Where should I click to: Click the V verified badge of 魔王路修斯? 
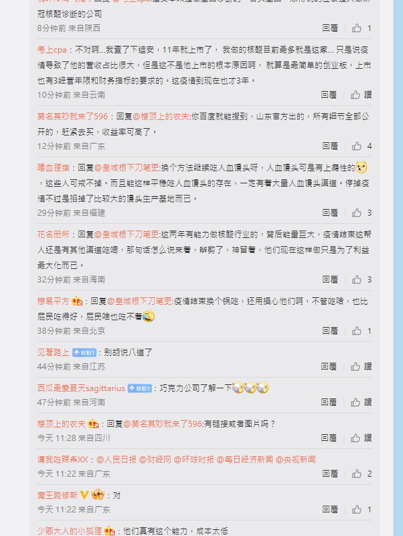[84, 495]
